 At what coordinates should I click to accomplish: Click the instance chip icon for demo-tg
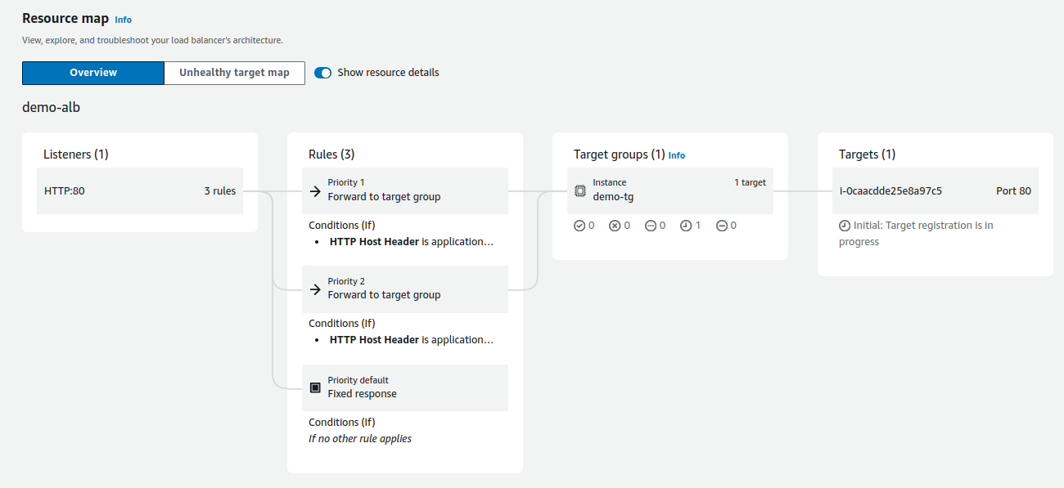click(579, 190)
